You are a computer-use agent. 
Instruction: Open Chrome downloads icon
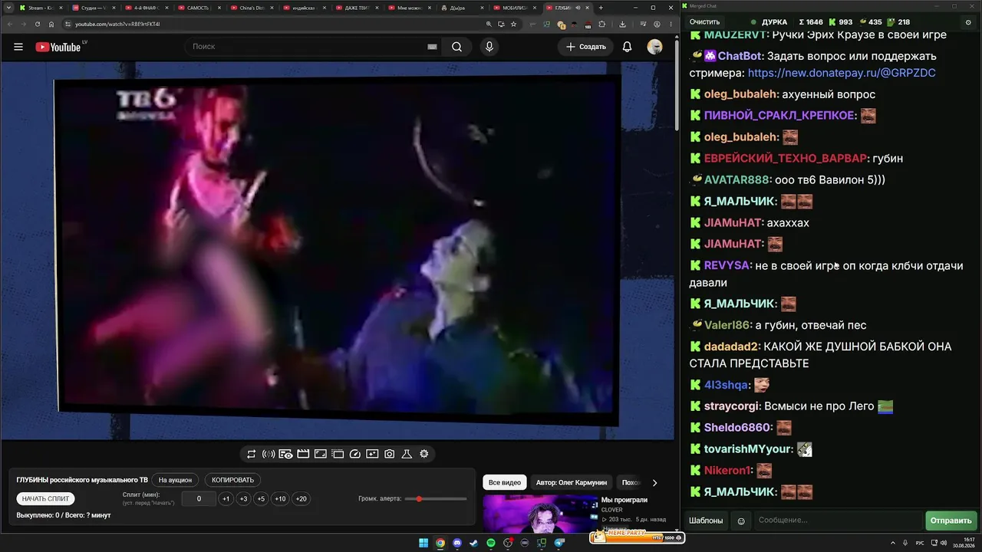tap(622, 24)
